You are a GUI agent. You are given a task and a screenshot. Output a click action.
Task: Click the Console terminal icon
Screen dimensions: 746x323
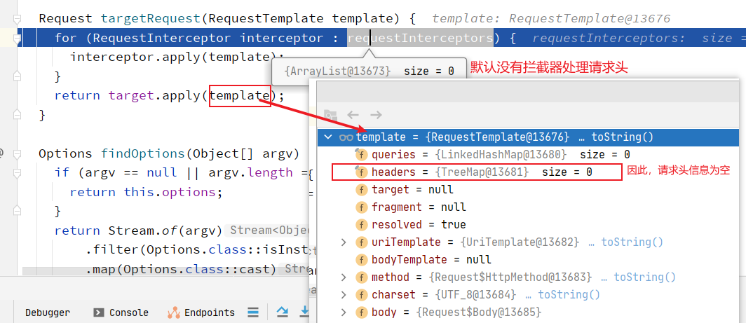(99, 312)
